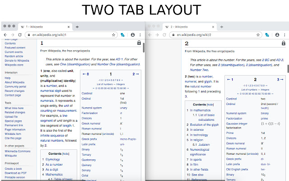
Task: Open tab layout extension icon in left window
Action: [x=122, y=35]
